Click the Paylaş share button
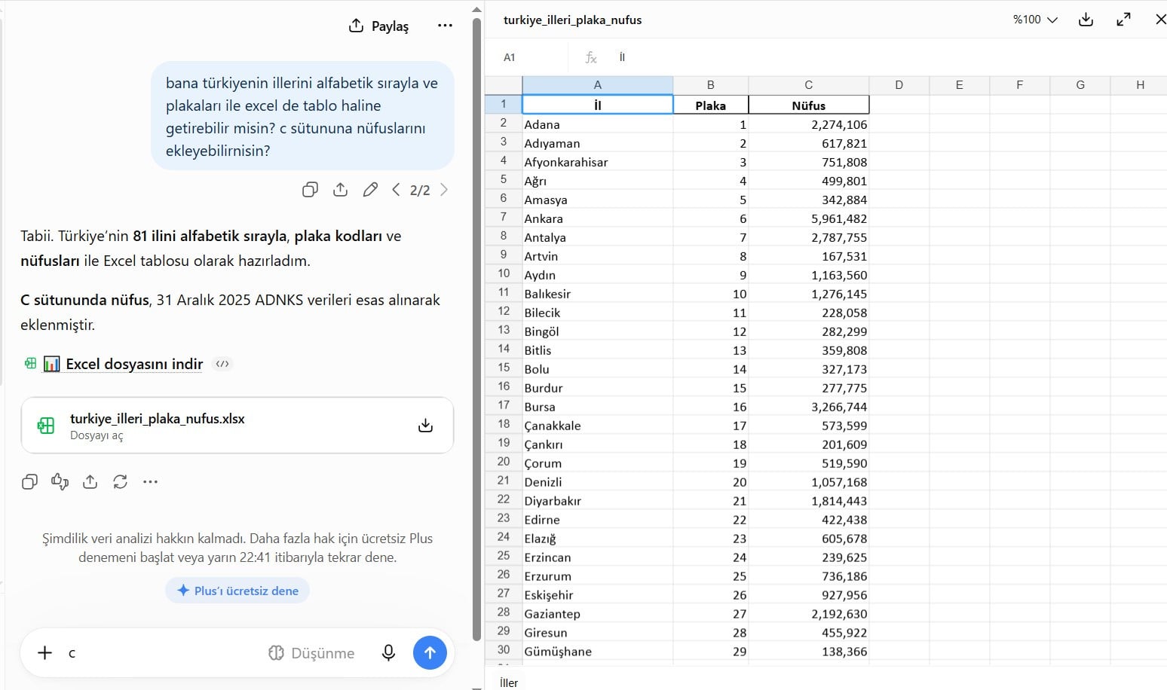This screenshot has width=1167, height=690. (379, 26)
